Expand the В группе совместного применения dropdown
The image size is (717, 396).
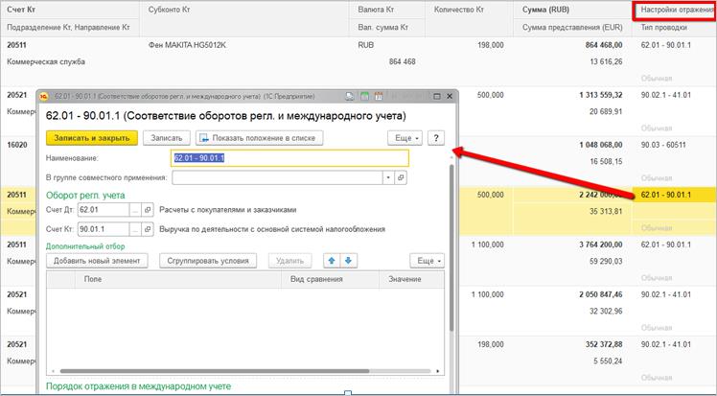[388, 177]
